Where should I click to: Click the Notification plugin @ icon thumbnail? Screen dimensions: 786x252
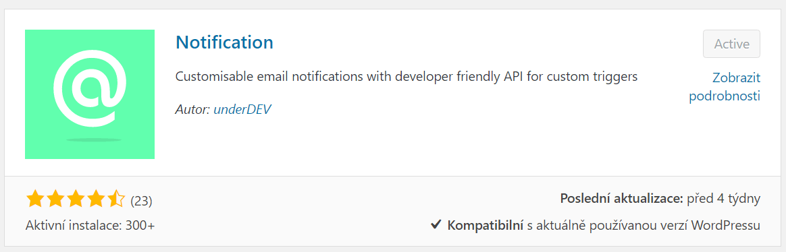pos(90,94)
